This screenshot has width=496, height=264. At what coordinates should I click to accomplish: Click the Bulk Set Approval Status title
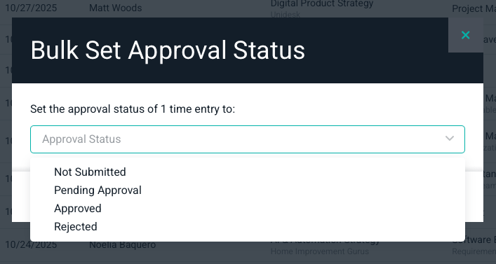(168, 50)
